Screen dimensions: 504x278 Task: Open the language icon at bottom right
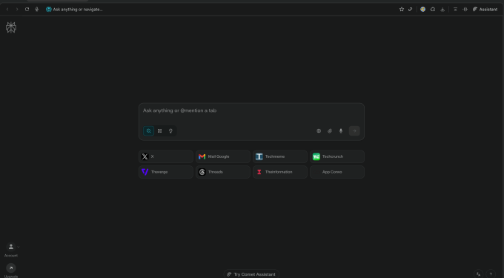[479, 274]
